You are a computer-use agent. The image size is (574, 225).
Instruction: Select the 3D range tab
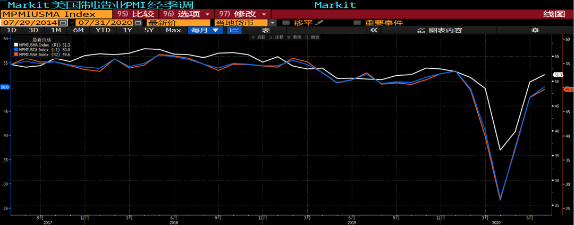click(33, 30)
